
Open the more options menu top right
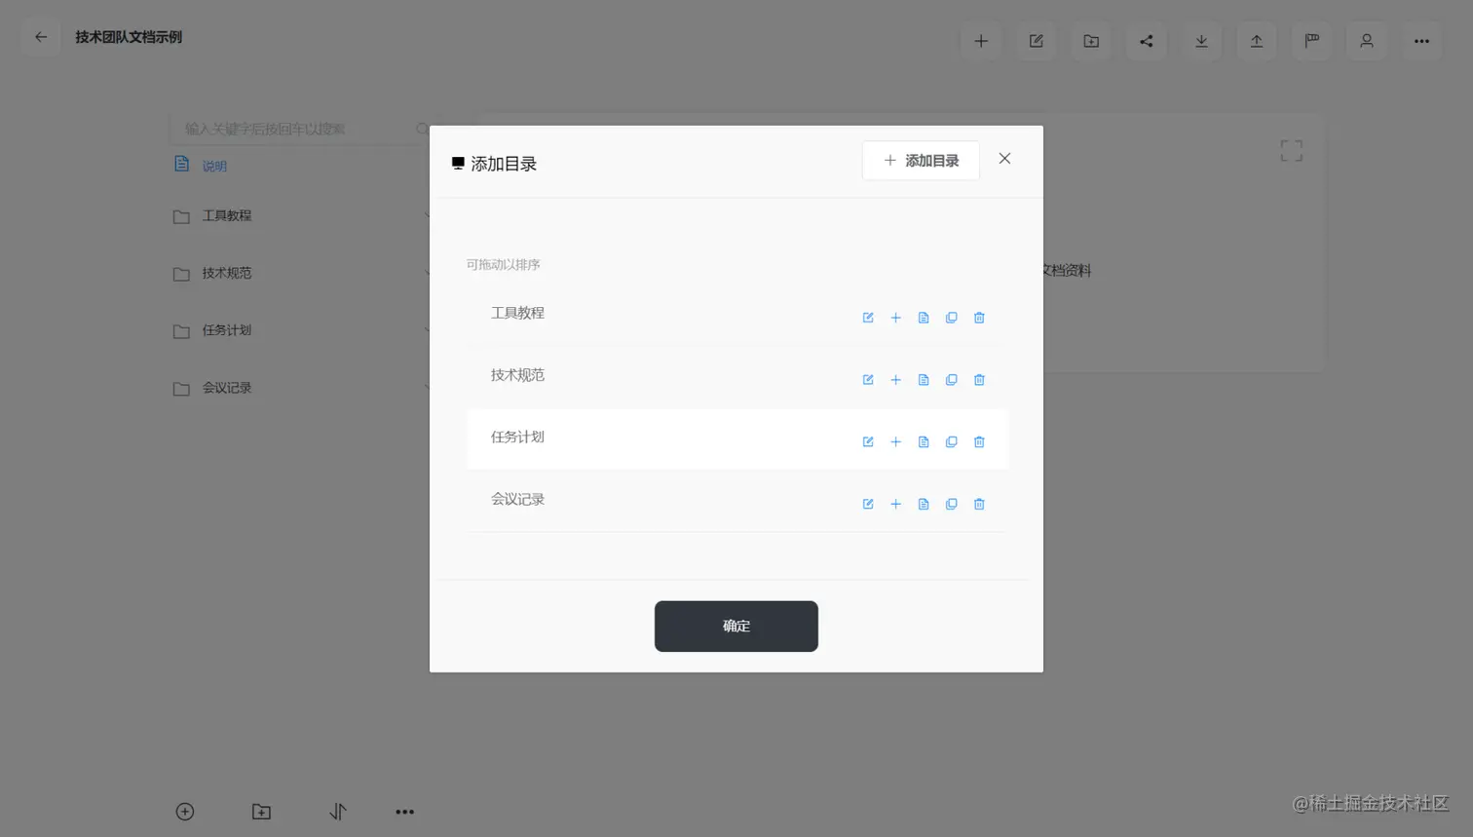1421,41
